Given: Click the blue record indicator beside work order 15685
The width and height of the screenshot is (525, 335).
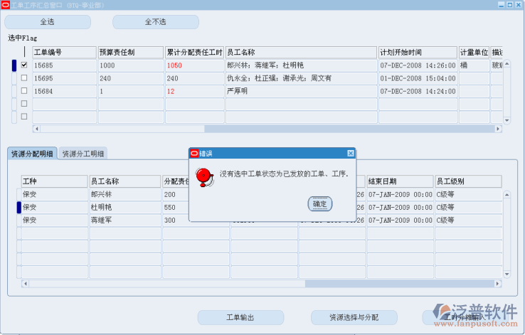Looking at the screenshot, I should point(14,65).
